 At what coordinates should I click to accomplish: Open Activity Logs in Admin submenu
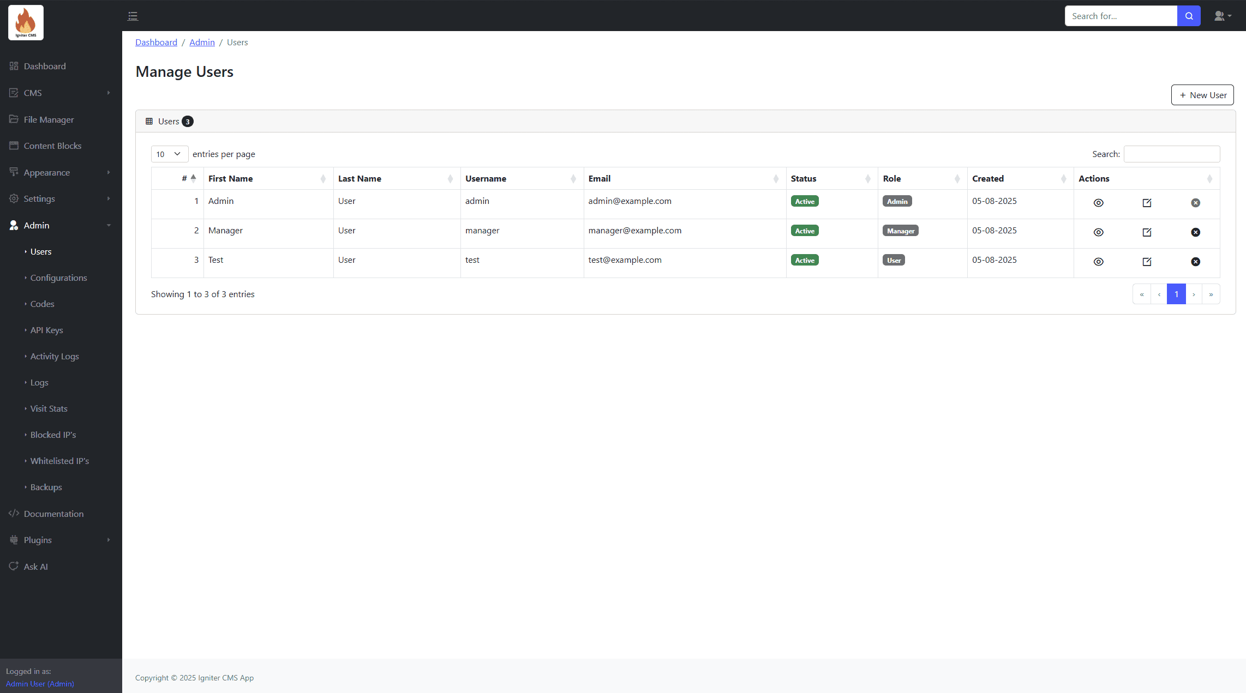[55, 356]
